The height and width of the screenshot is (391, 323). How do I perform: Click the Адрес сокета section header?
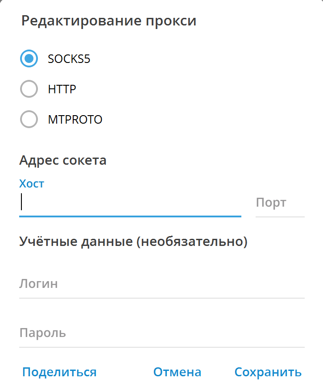click(x=62, y=160)
